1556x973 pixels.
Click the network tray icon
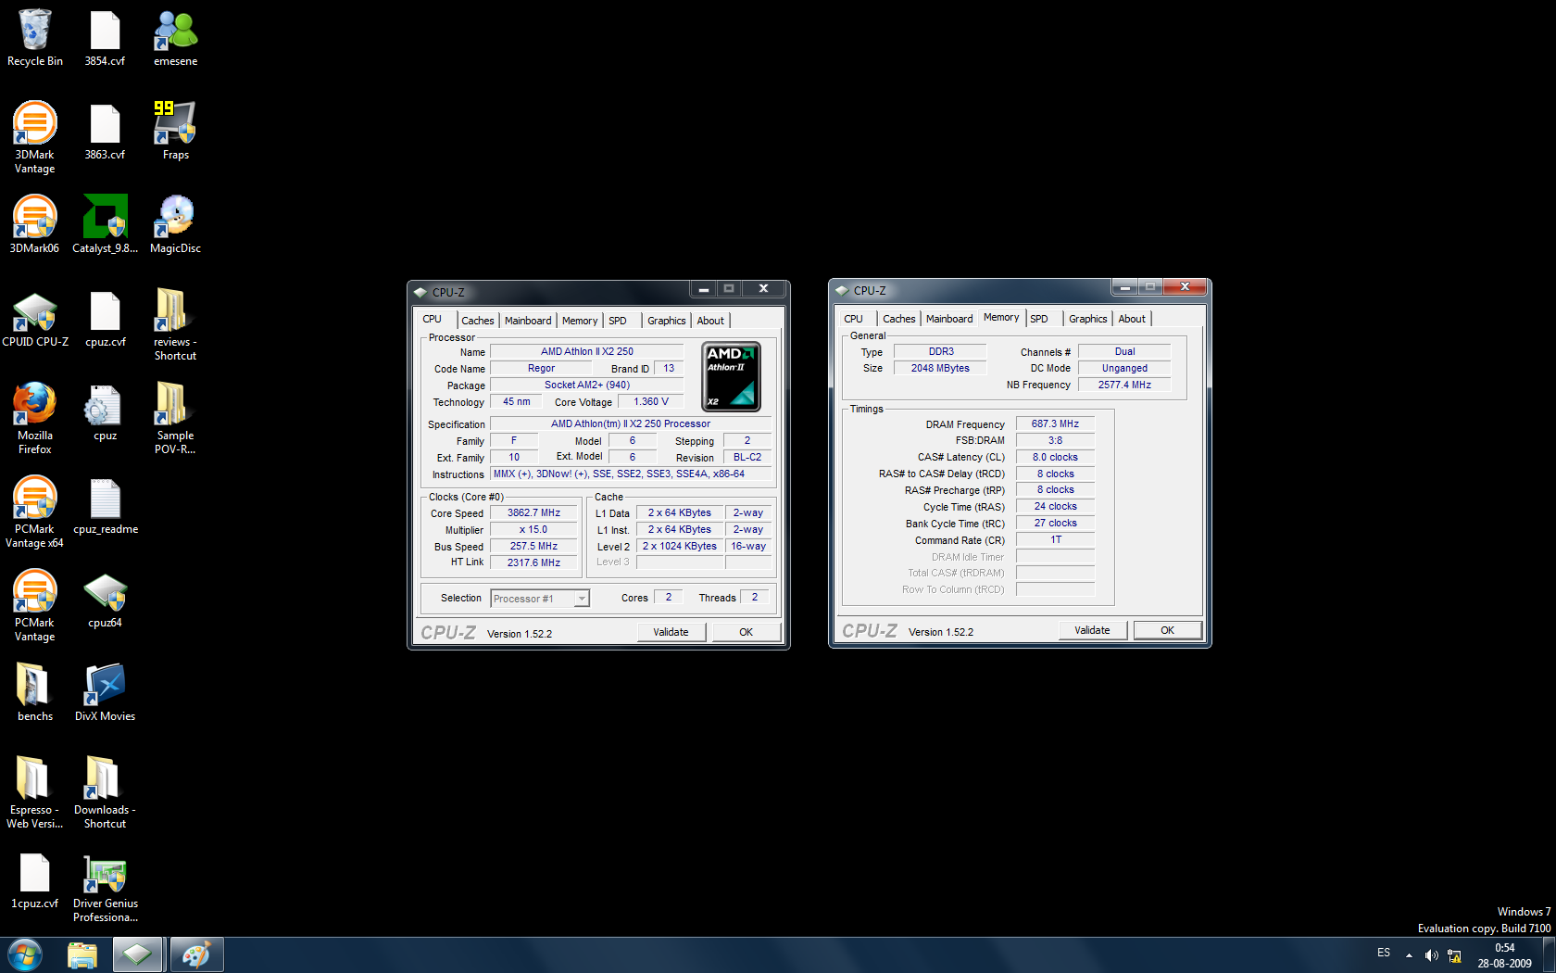click(1455, 955)
